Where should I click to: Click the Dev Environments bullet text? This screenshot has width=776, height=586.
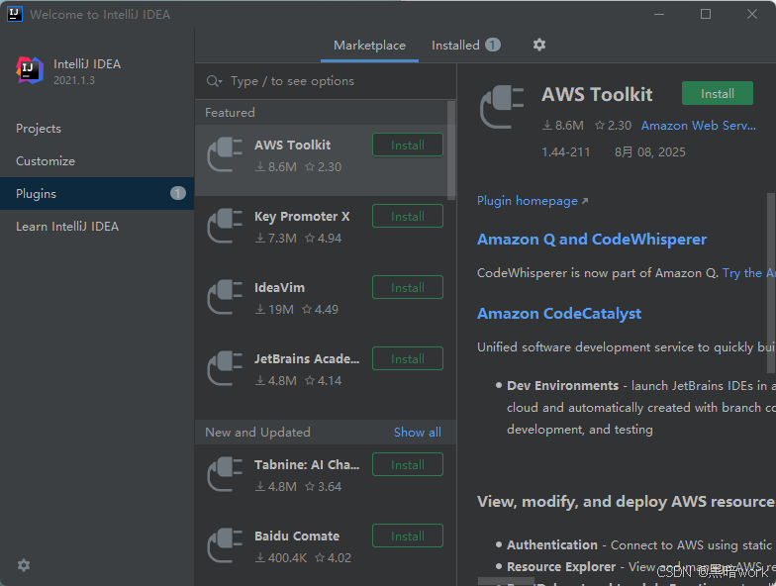point(562,386)
